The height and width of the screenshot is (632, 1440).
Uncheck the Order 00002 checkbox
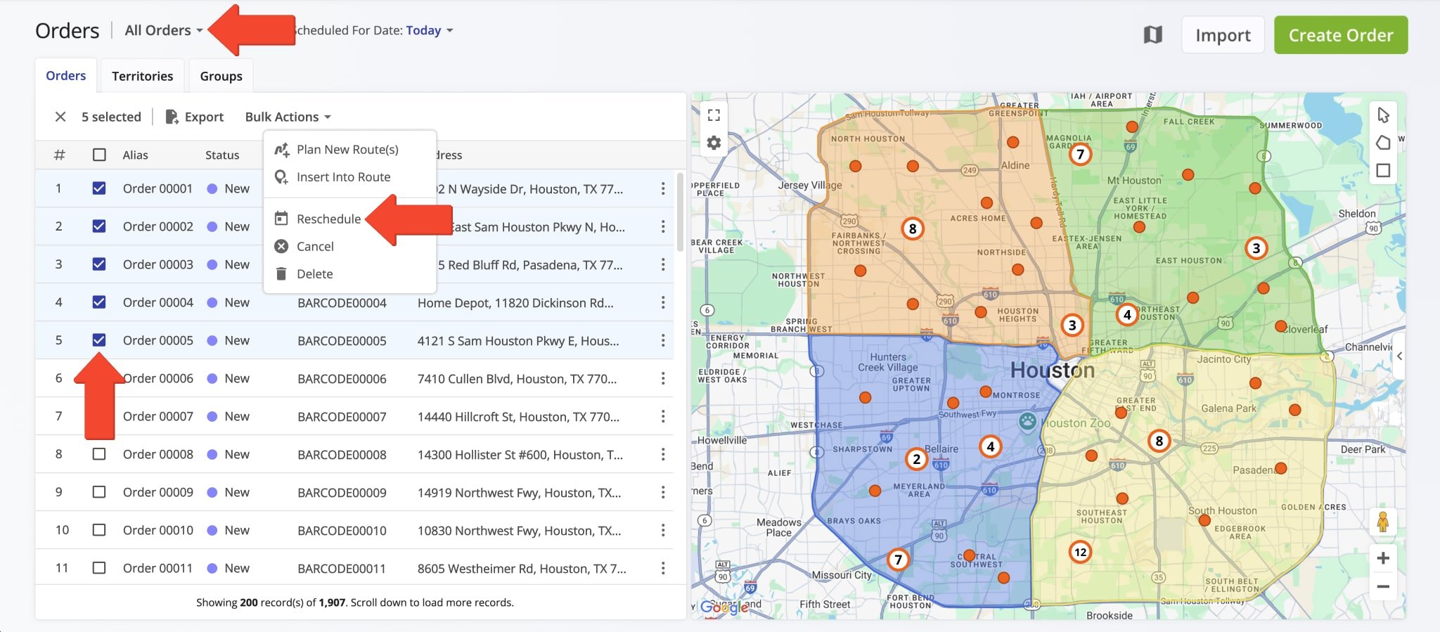(x=99, y=226)
